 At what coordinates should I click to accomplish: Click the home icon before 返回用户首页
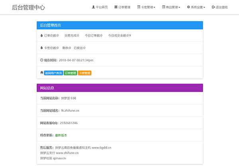click(x=42, y=73)
